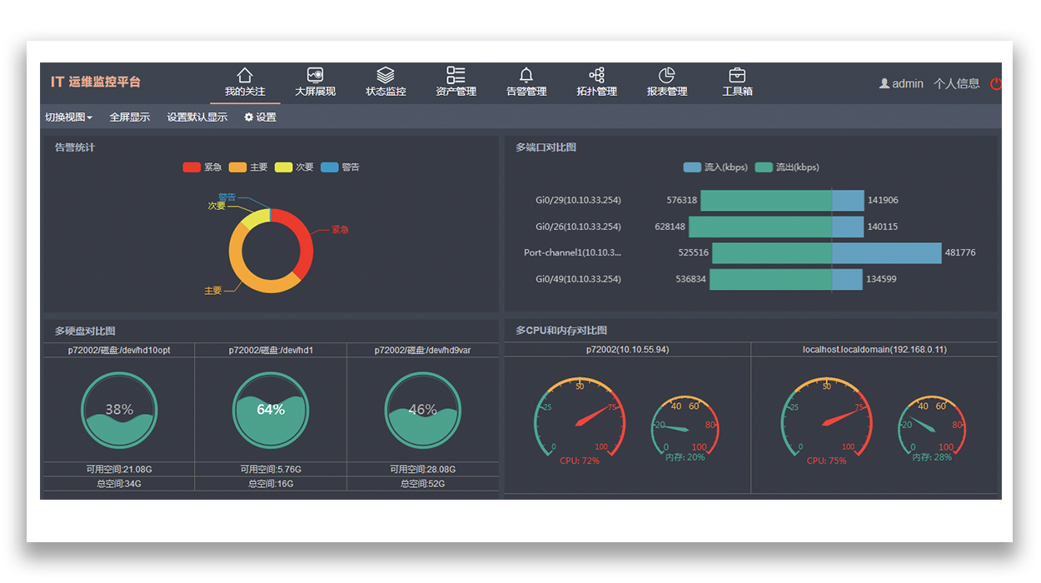Toggle the 流入(kbps) legend item
The image size is (1041, 583).
click(715, 167)
